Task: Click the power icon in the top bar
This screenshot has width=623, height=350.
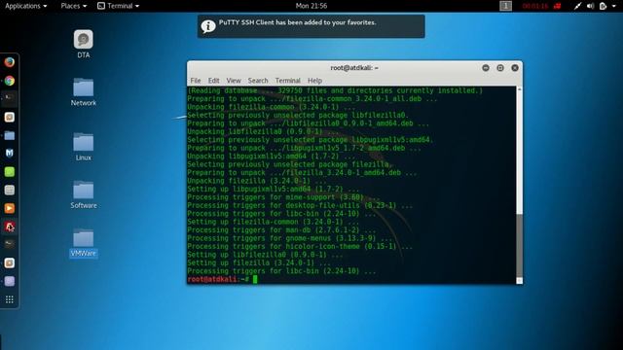Action: click(604, 6)
